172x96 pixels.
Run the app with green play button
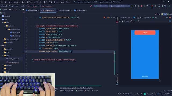pyautogui.click(x=132, y=6)
